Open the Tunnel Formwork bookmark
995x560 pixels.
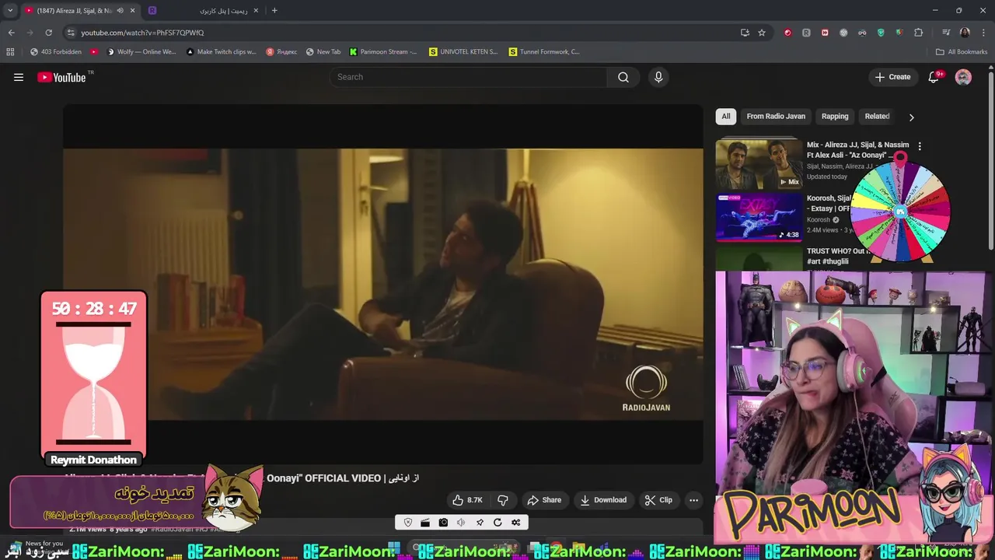click(544, 52)
